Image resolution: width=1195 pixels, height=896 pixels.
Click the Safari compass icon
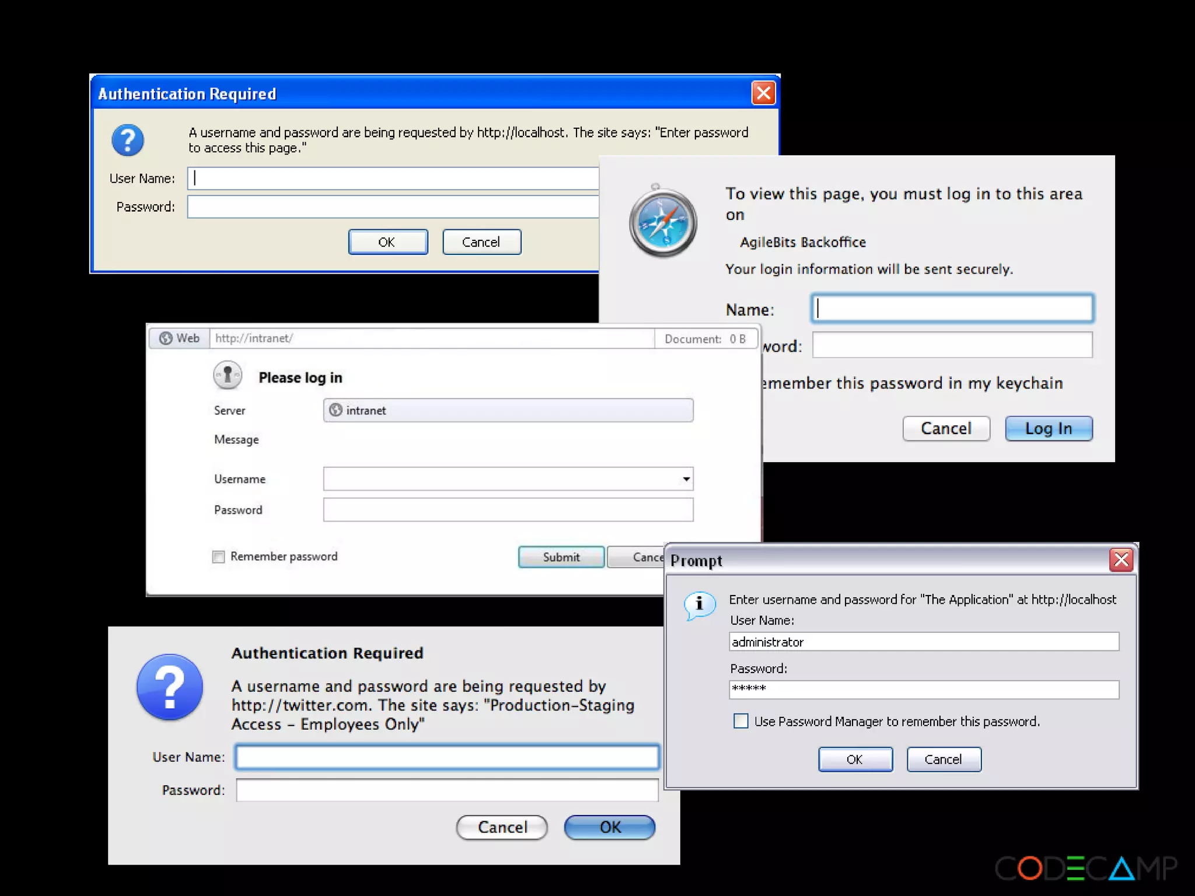coord(663,222)
